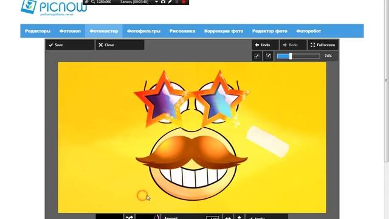Click the screenshot camera icon on recorder bar
Viewport: 389px width, 219px height.
[163, 2]
